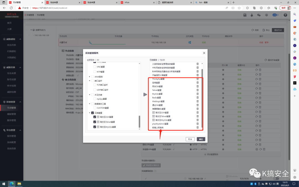Image resolution: width=299 pixels, height=187 pixels.
Task: Open File Explorer from the taskbar
Action: pos(19,184)
